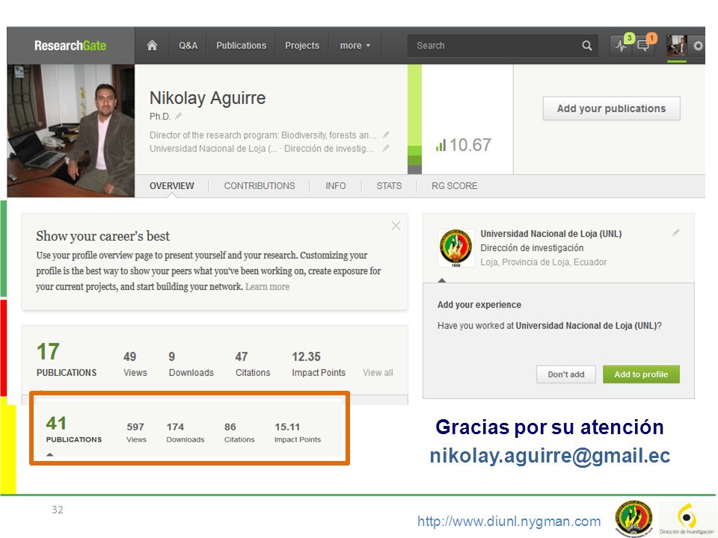Viewport: 718px width, 538px height.
Task: Expand the more dropdown menu
Action: (x=355, y=46)
